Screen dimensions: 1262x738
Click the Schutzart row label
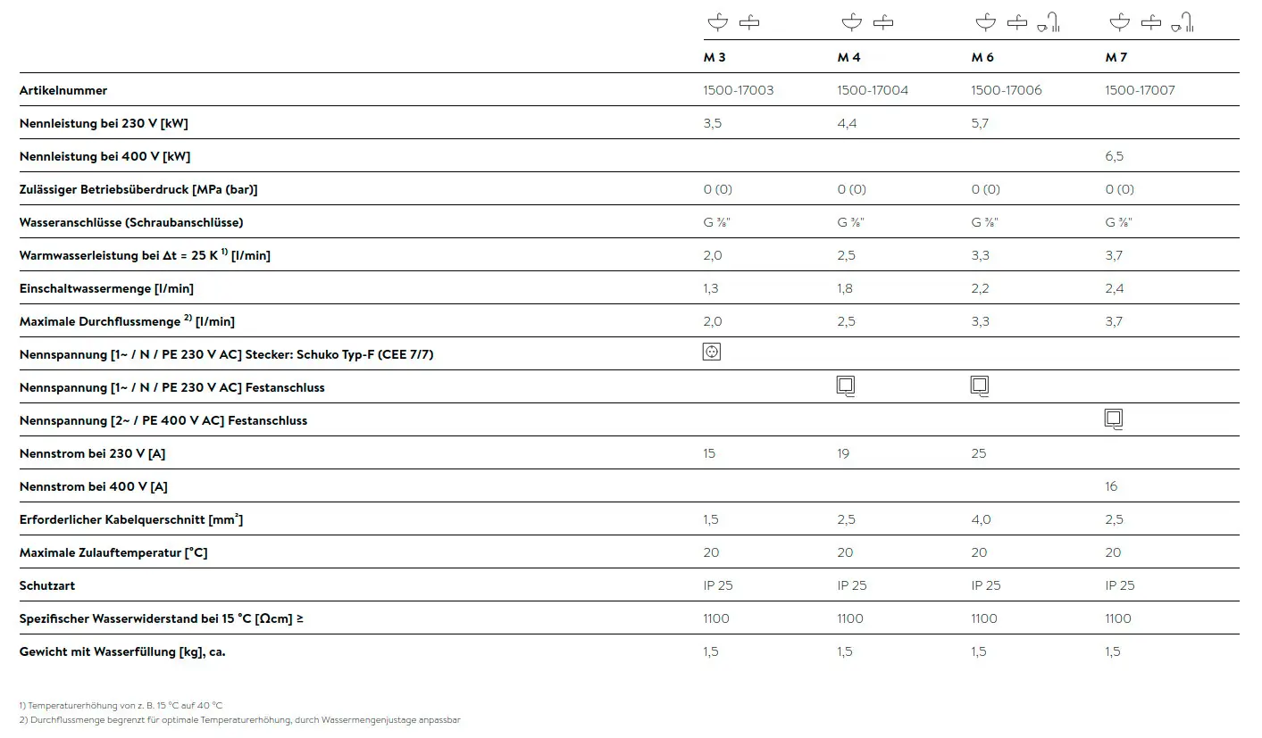coord(47,585)
